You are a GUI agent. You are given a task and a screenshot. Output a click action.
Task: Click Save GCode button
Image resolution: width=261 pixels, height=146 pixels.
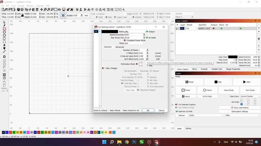[x=229, y=90]
